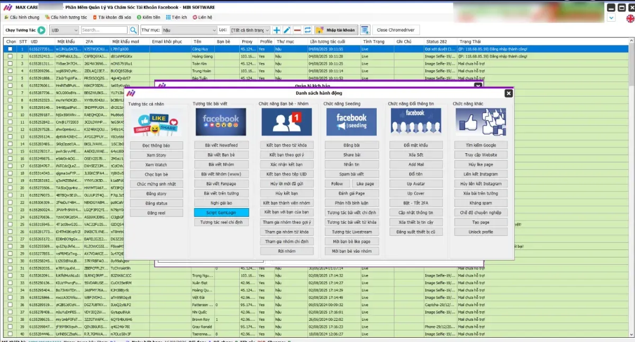Screen dimensions: 635x342
Task: Click the table scrollbar up arrow
Action: tap(631, 41)
